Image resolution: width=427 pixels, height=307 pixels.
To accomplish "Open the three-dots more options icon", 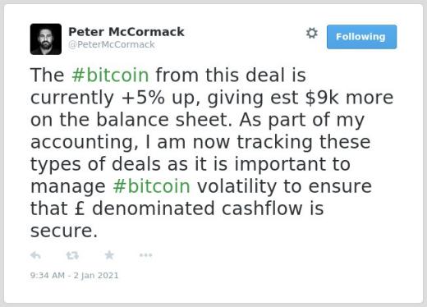I will coord(145,255).
